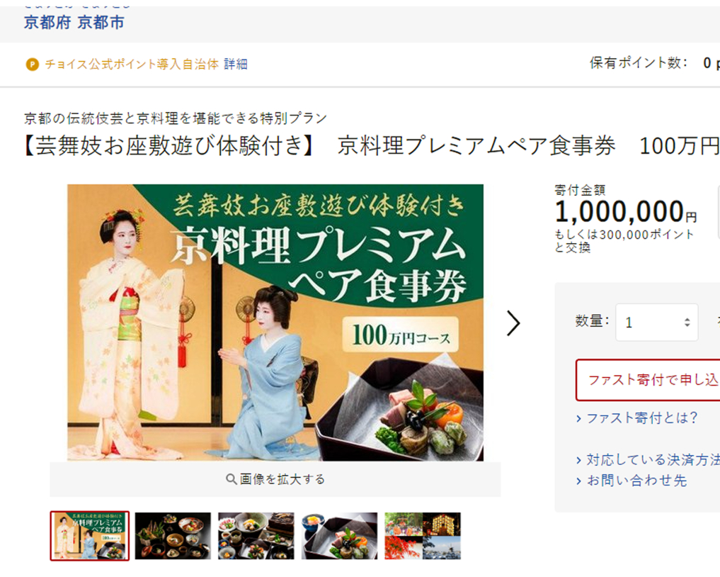Image resolution: width=720 pixels, height=577 pixels.
Task: Advance to the next image with right arrow
Action: (513, 323)
